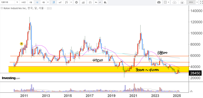Choose the bar chart style icon
Screen dimensions: 203x98
click(x=67, y=2)
